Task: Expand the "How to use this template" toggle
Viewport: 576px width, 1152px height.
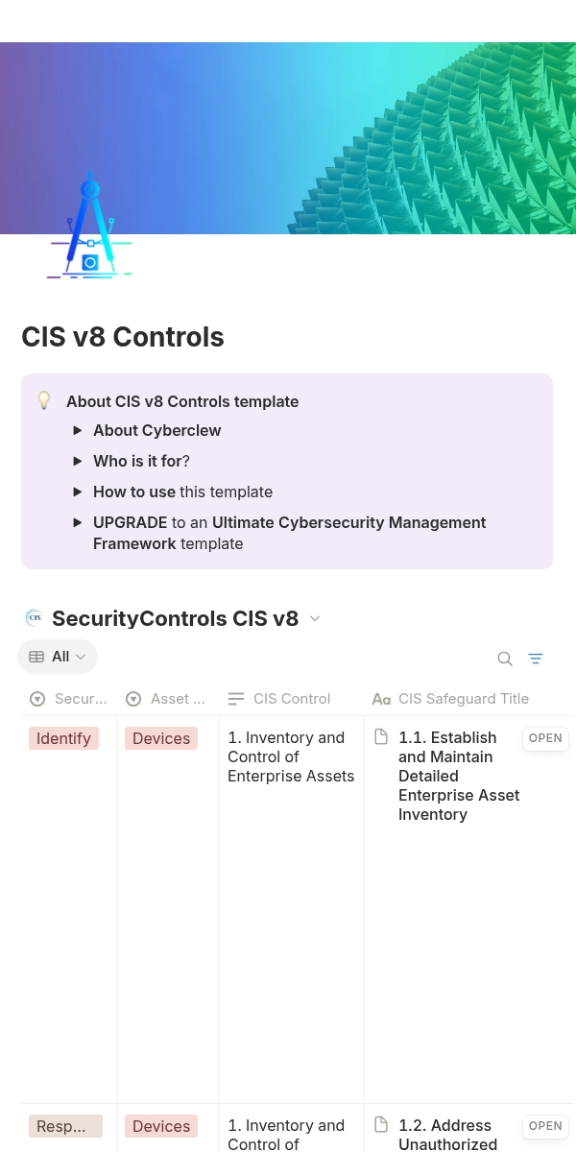Action: 78,492
